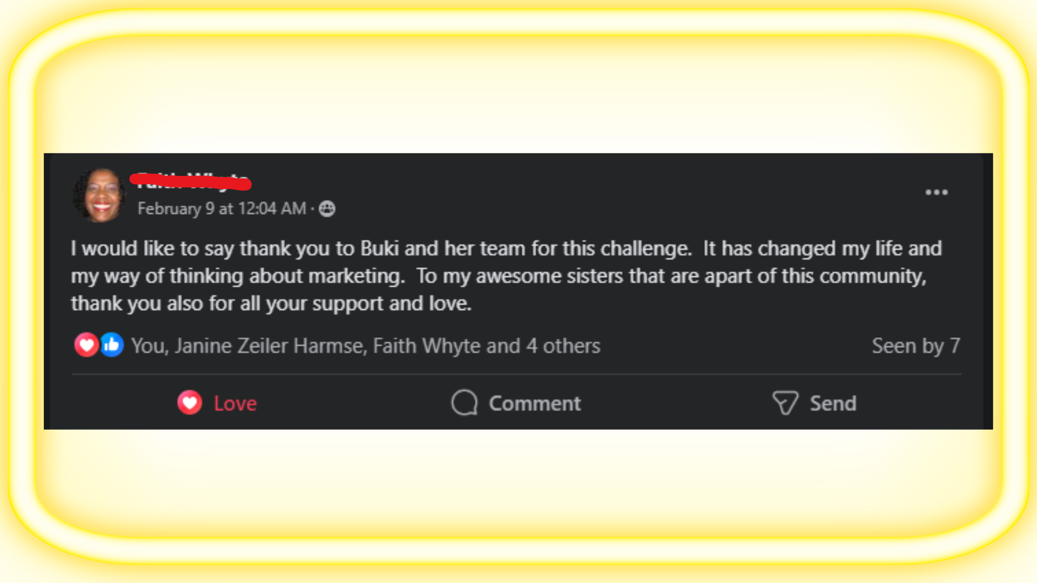Image resolution: width=1037 pixels, height=583 pixels.
Task: Open the "4 others" reactors list
Action: coord(563,346)
